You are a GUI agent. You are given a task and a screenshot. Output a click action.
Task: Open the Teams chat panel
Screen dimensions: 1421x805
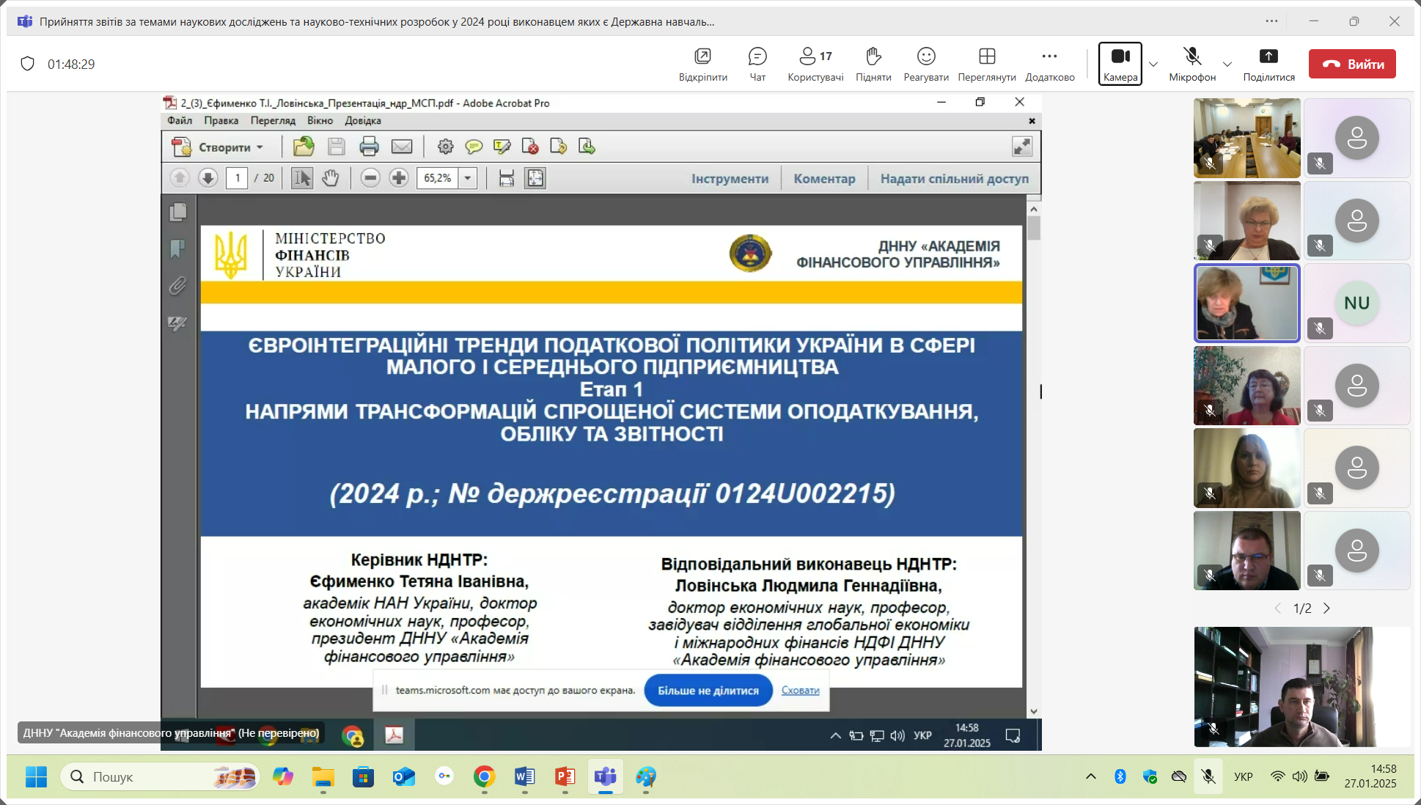[x=757, y=64]
